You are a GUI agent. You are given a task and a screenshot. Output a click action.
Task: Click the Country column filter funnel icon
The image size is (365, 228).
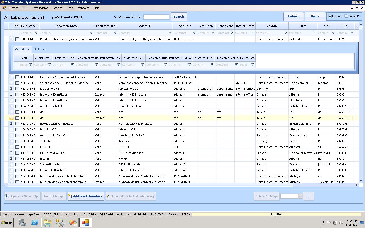point(286,33)
